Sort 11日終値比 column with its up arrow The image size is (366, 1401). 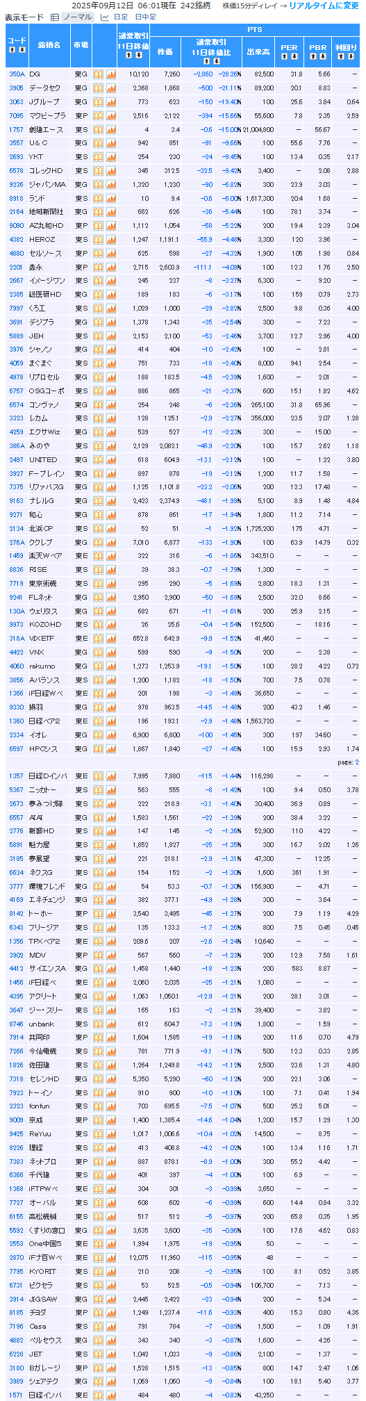click(206, 61)
